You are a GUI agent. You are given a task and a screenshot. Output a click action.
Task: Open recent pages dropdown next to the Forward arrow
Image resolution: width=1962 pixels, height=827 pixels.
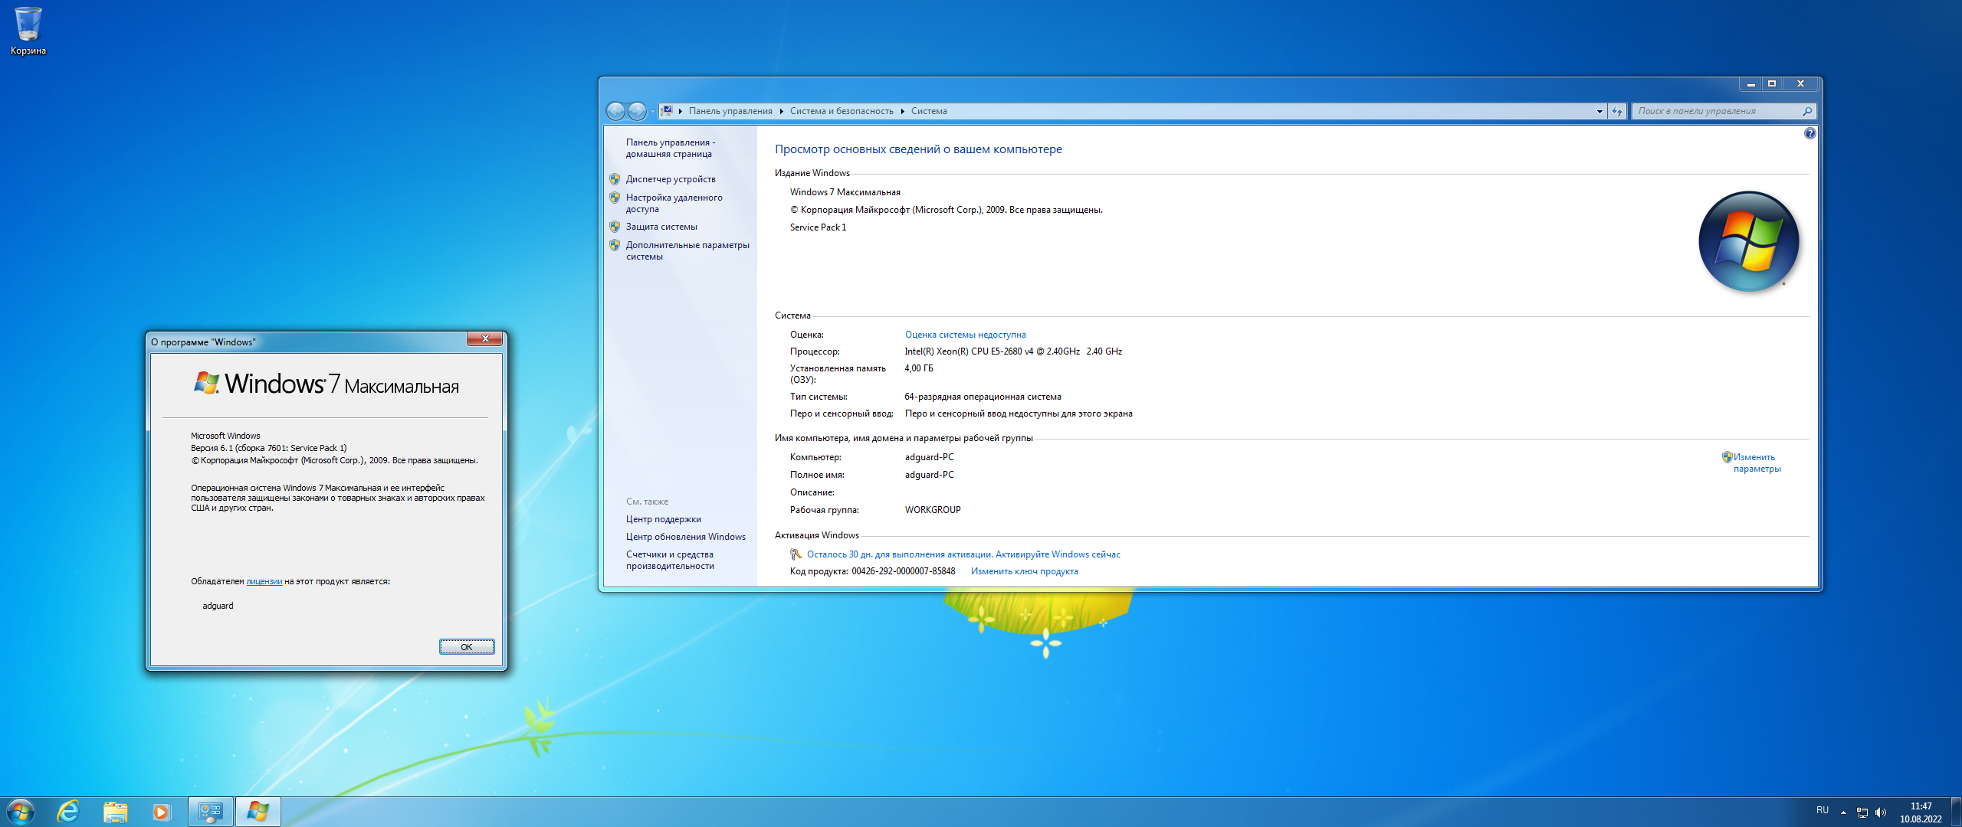tap(652, 112)
